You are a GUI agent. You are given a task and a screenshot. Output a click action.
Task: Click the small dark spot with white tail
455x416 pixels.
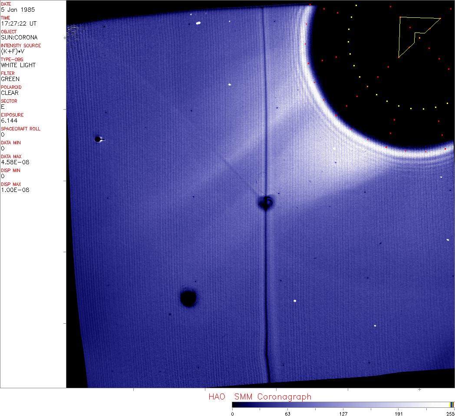[x=98, y=139]
